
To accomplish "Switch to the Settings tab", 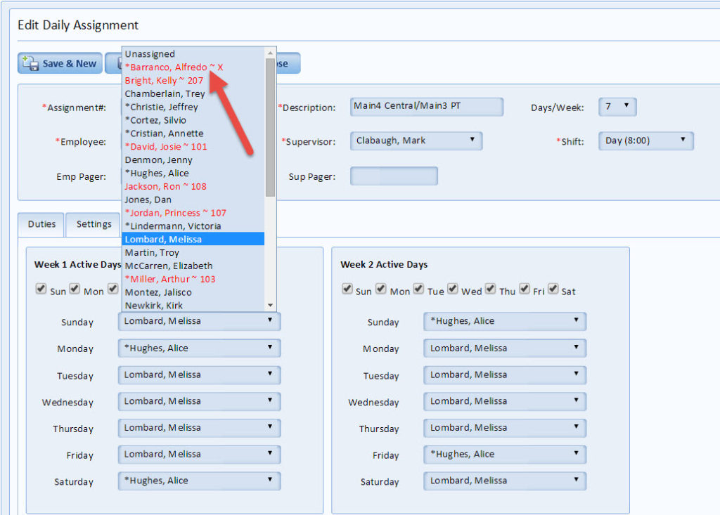I will click(x=94, y=224).
